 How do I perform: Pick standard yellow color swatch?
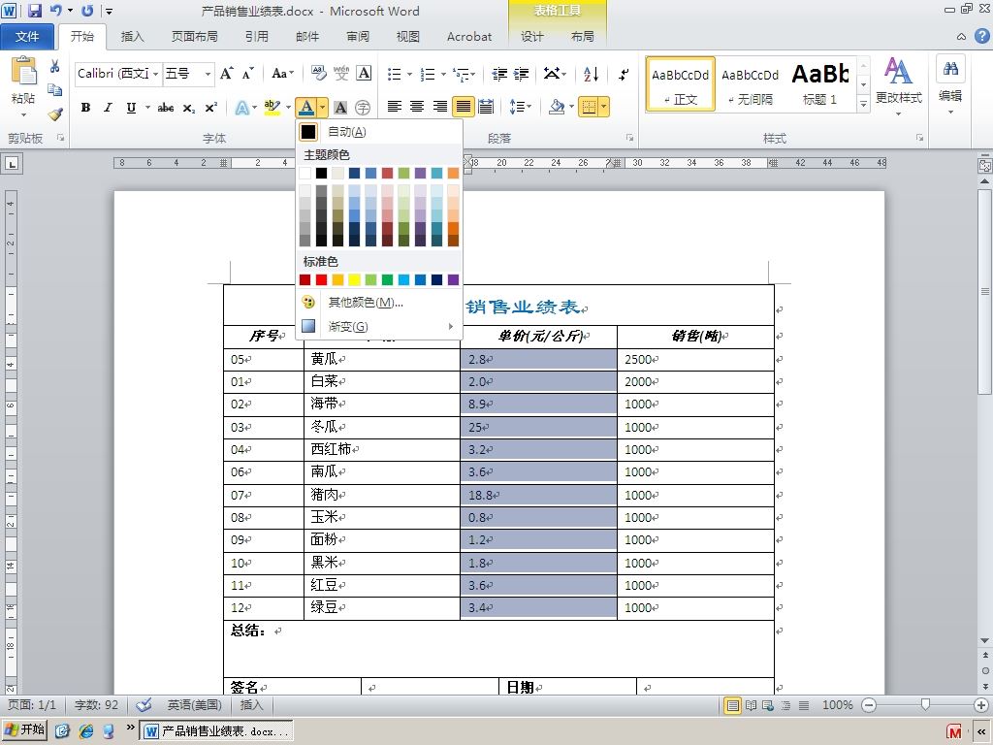pyautogui.click(x=355, y=280)
